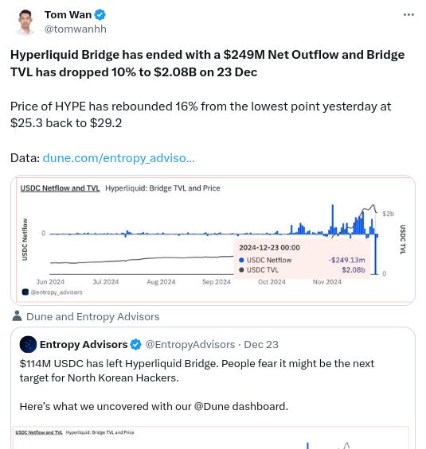Click the @EntropyAdvisors handle in quoted tweet
The image size is (426, 449).
click(x=190, y=344)
